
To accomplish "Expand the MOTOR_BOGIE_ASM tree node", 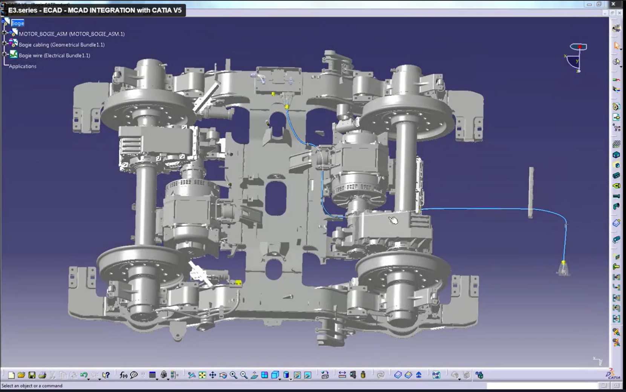I will 5,33.
